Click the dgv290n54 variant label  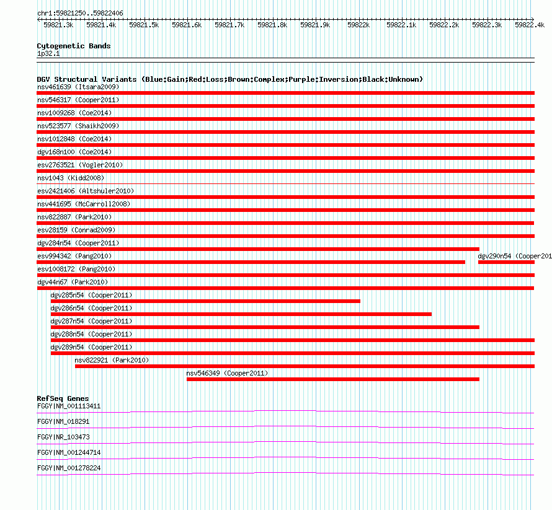tap(515, 256)
